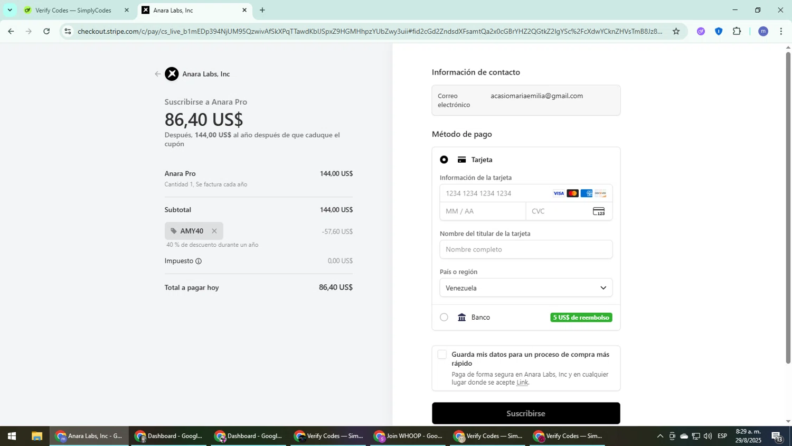
Task: Click the bank building icon beside Banco
Action: 462,317
